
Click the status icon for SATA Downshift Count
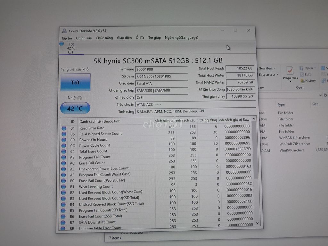(x=63, y=222)
